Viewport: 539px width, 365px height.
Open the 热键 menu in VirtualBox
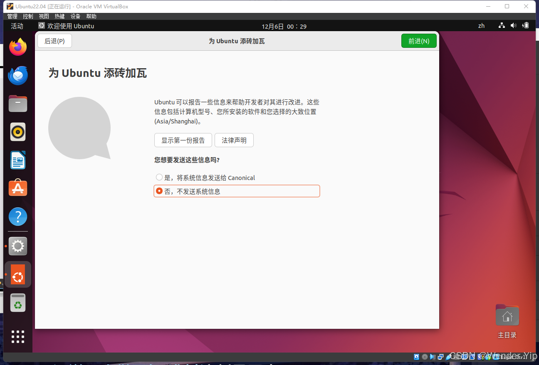(59, 16)
